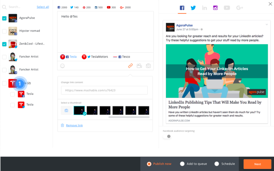Click the trash icon beside Remove link
Image resolution: width=274 pixels, height=171 pixels.
pos(62,125)
